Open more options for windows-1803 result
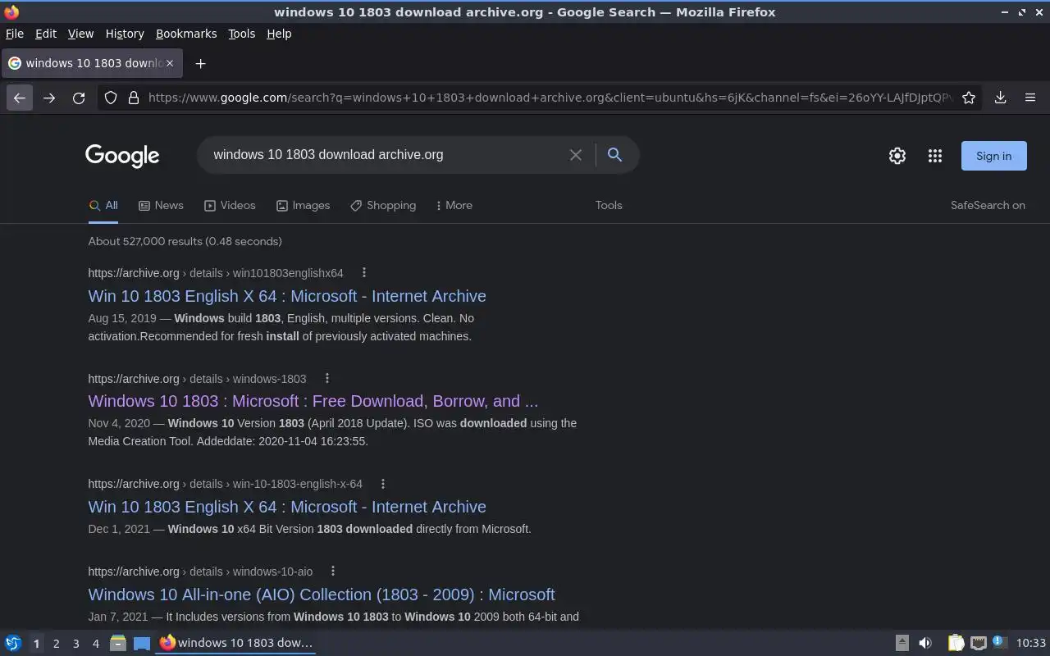1050x656 pixels. (x=327, y=378)
